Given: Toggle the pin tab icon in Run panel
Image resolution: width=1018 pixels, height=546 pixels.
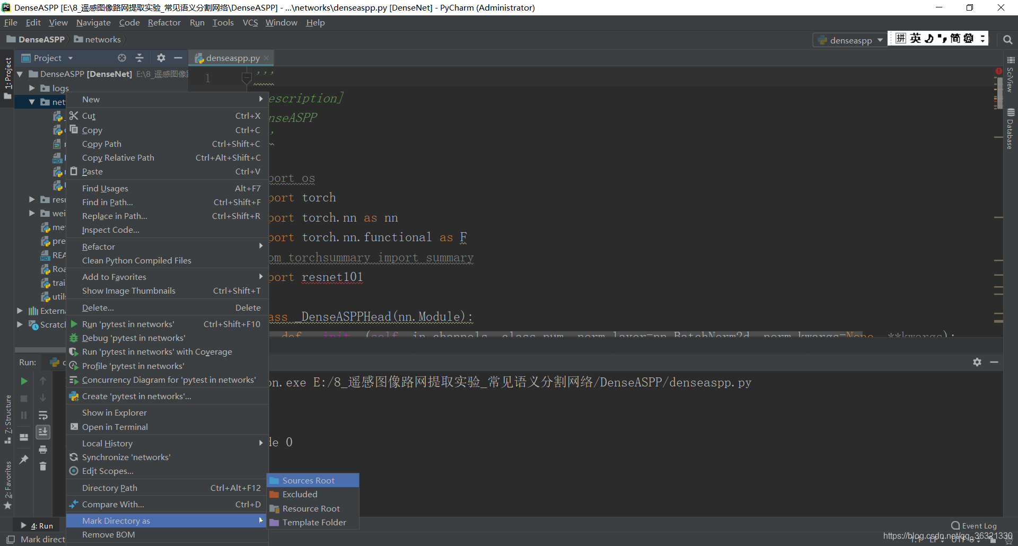Looking at the screenshot, I should [x=24, y=459].
